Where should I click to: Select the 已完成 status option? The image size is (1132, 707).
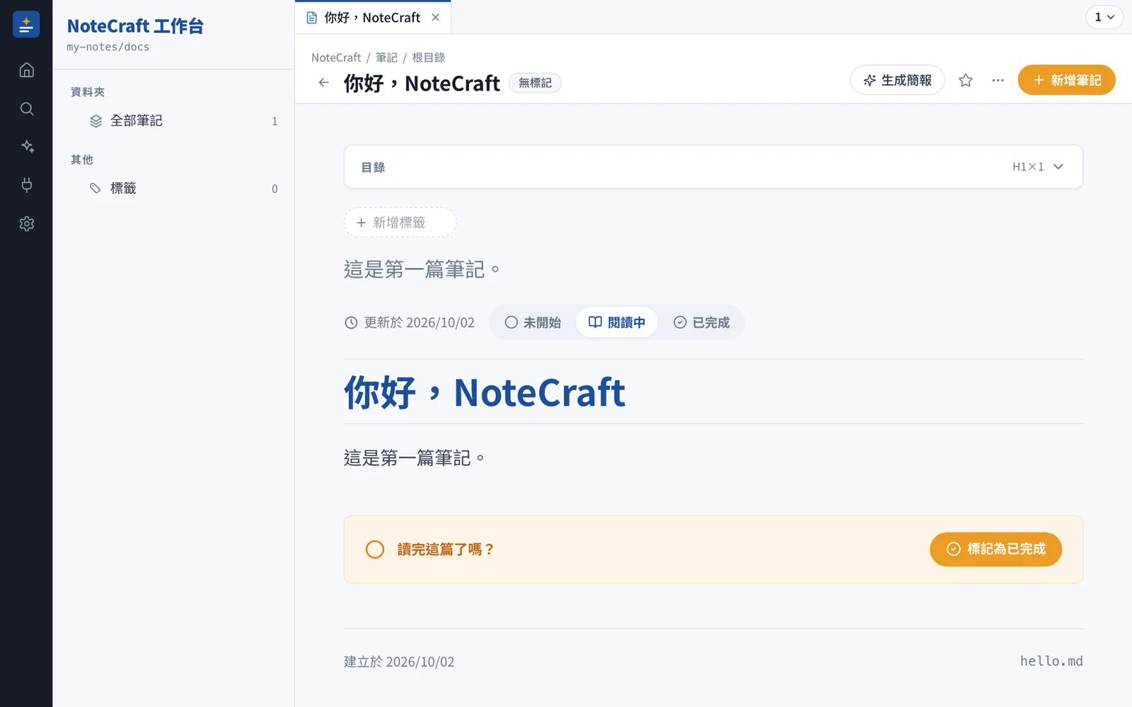click(x=701, y=322)
